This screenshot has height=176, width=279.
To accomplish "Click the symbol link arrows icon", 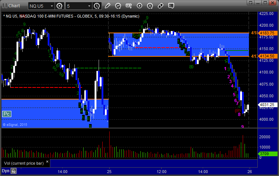I will pos(161,6).
